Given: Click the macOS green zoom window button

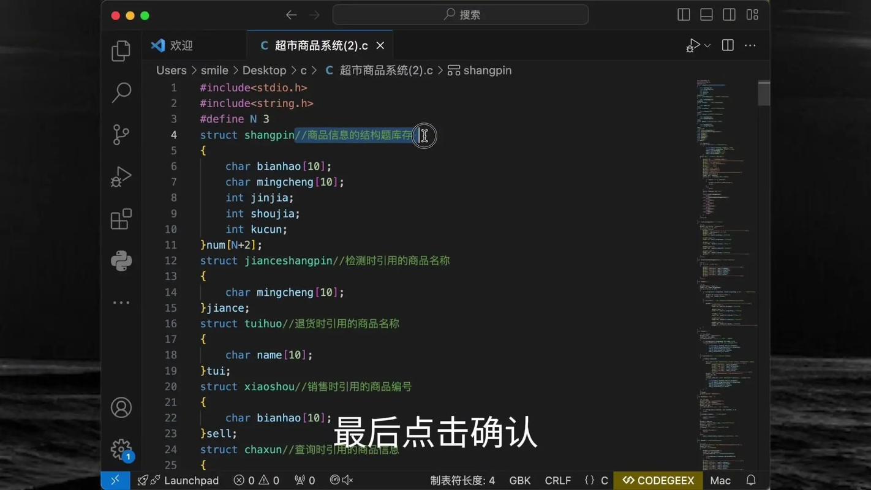Looking at the screenshot, I should tap(145, 15).
